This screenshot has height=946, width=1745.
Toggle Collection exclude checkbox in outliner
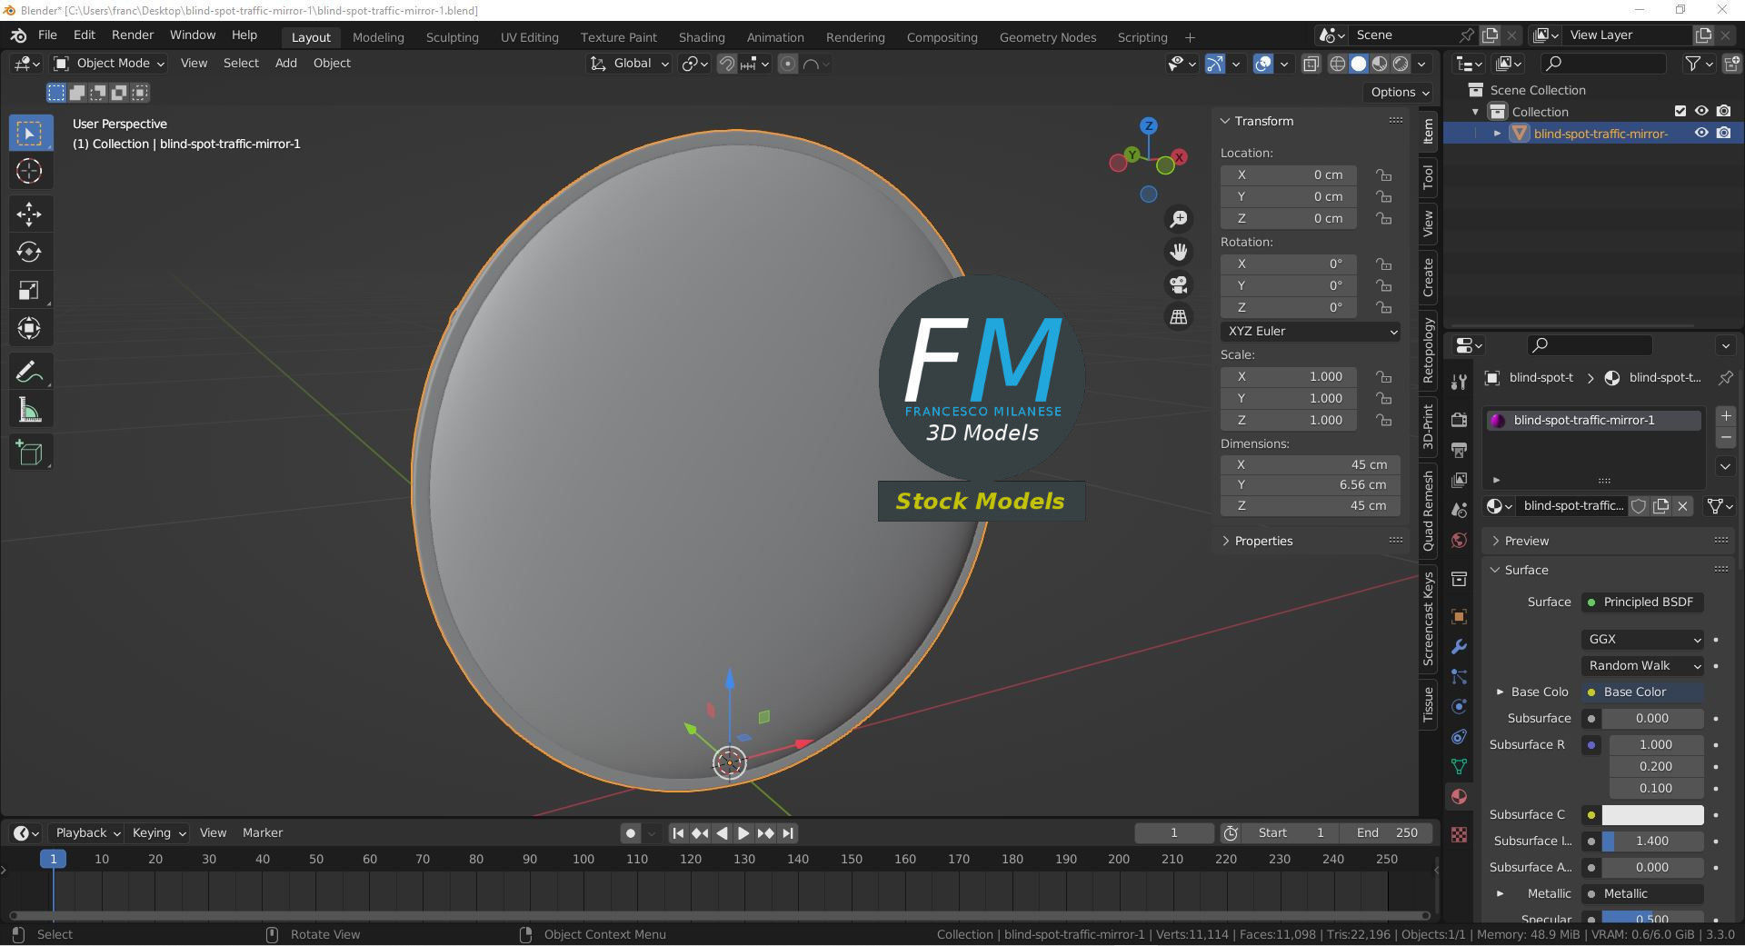pos(1680,111)
